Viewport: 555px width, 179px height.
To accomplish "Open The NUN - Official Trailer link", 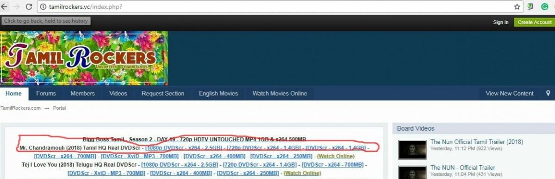I will coord(462,167).
